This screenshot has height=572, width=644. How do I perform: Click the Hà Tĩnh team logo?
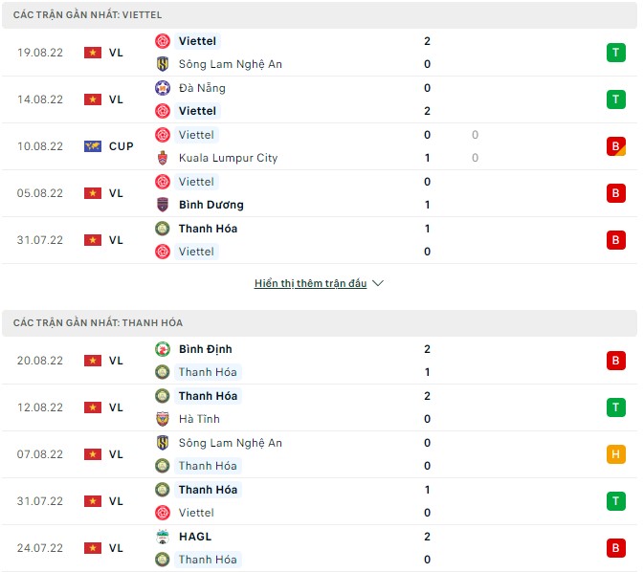[163, 419]
